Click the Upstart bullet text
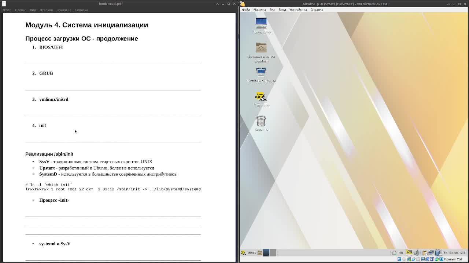The height and width of the screenshot is (263, 469). click(97, 168)
